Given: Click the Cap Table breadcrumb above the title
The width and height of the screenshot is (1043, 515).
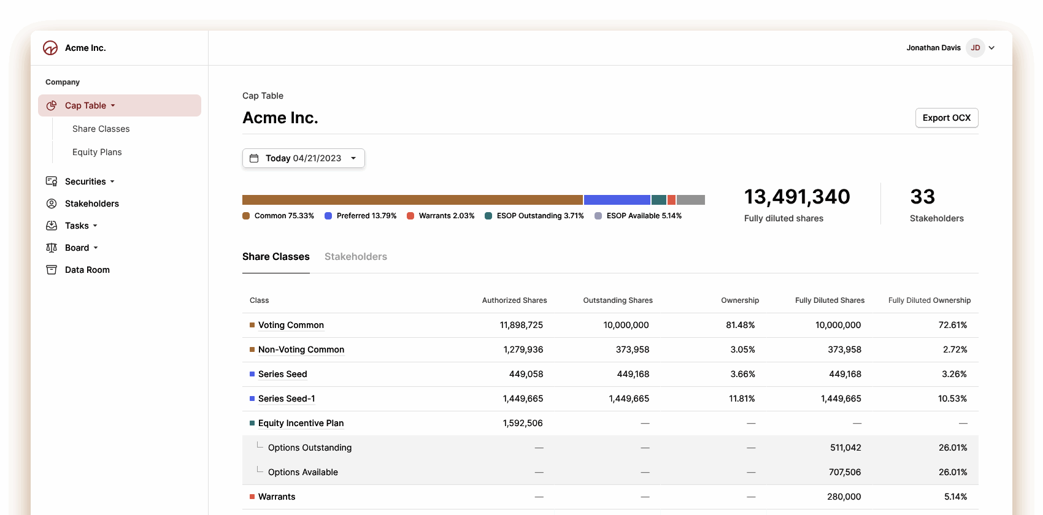Looking at the screenshot, I should pyautogui.click(x=263, y=96).
